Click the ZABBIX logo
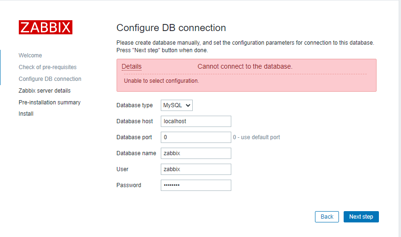This screenshot has width=401, height=237. point(46,27)
